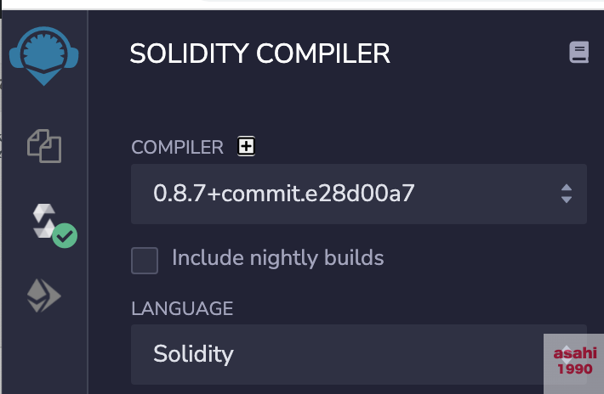Open the documentation book icon
Viewport: 604px width, 394px height.
[x=579, y=52]
